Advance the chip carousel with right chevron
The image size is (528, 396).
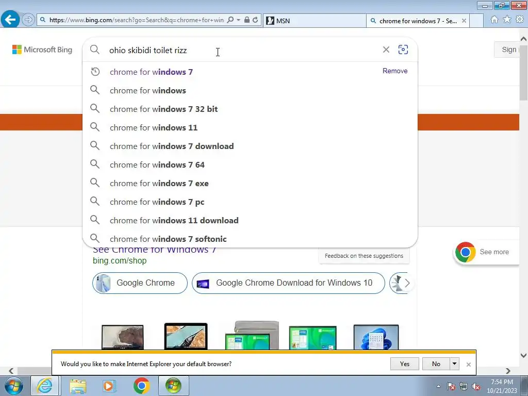[407, 283]
